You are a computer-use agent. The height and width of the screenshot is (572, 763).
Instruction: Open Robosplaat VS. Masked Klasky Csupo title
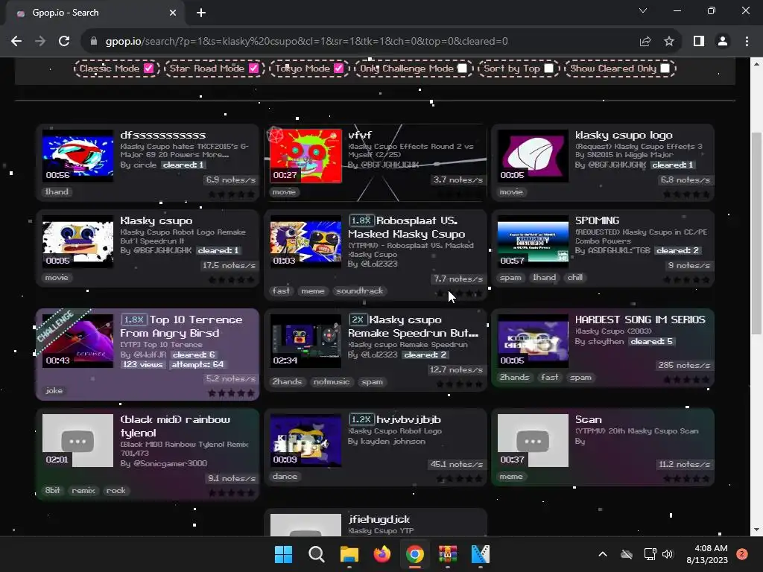tap(407, 227)
